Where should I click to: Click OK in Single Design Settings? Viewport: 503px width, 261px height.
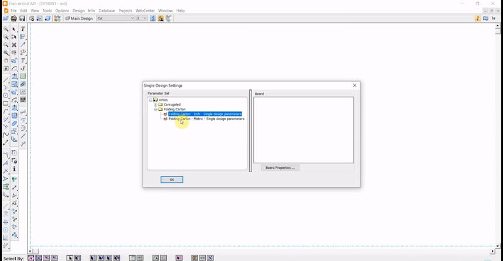171,180
